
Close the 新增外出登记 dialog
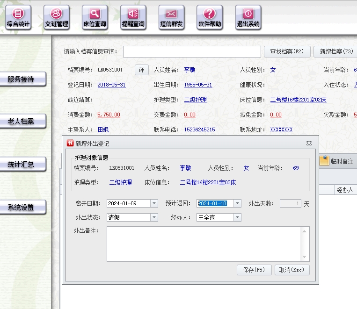(x=309, y=144)
